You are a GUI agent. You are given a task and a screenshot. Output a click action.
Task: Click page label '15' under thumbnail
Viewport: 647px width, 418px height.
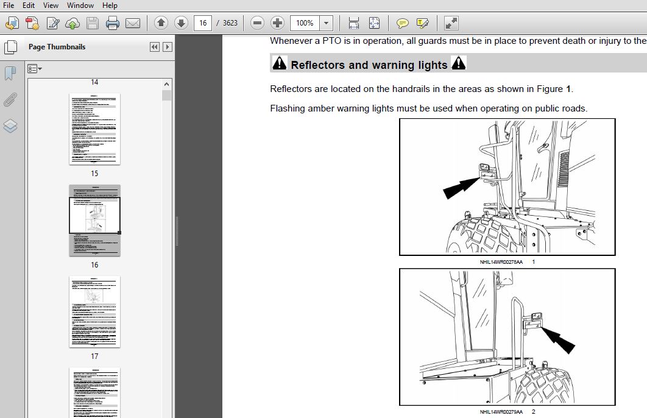click(94, 174)
